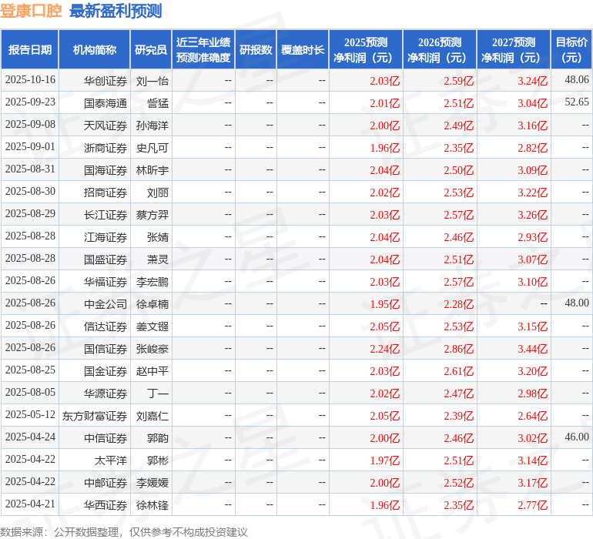Image resolution: width=593 pixels, height=539 pixels.
Task: Click the 2.86亿 profit forecast
Action: click(x=459, y=349)
